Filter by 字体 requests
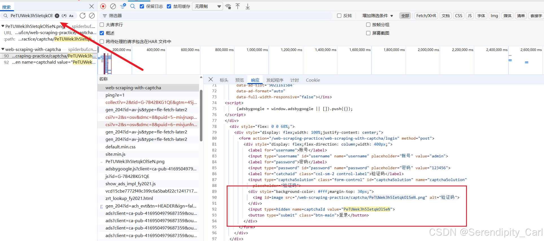Screen dimensions: 544x241 pos(481,16)
